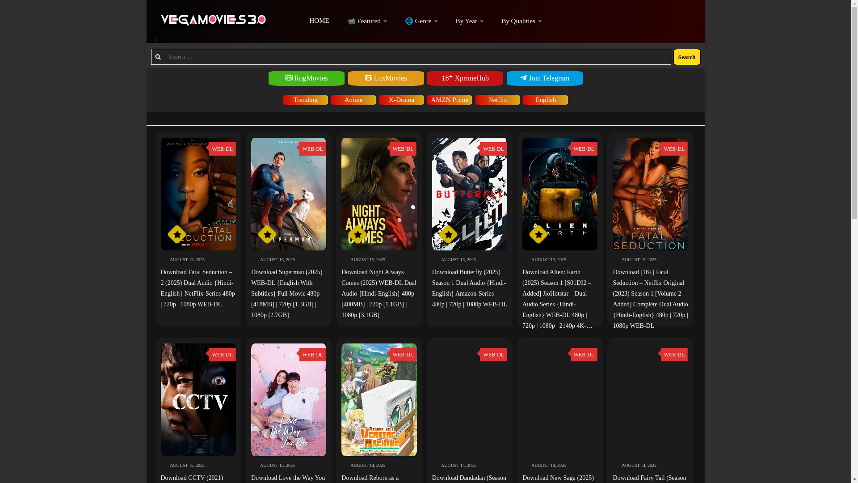This screenshot has width=858, height=483.
Task: Open Superman 2025 poster thumbnail
Action: 289,194
